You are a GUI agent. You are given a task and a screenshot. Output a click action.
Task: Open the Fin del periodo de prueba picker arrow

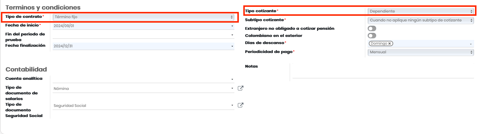[232, 35]
